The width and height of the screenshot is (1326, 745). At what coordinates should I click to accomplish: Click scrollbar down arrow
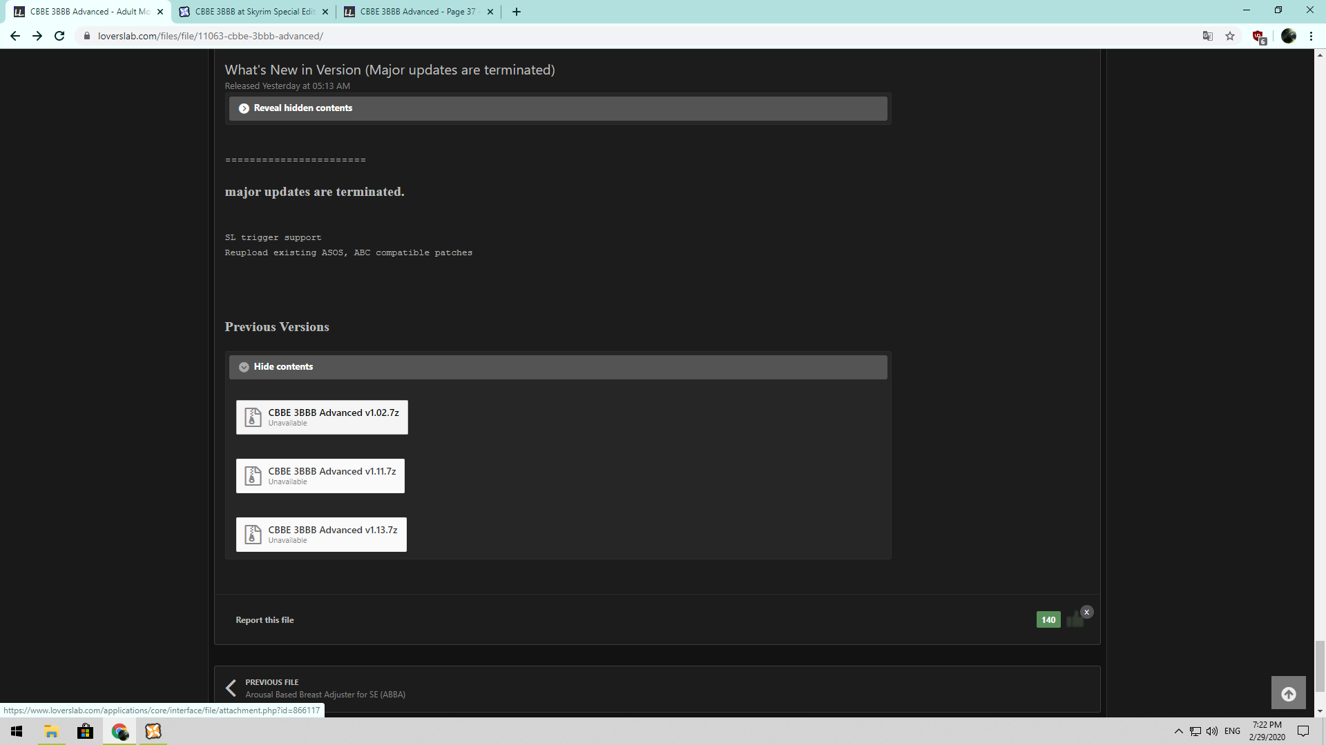[1320, 711]
